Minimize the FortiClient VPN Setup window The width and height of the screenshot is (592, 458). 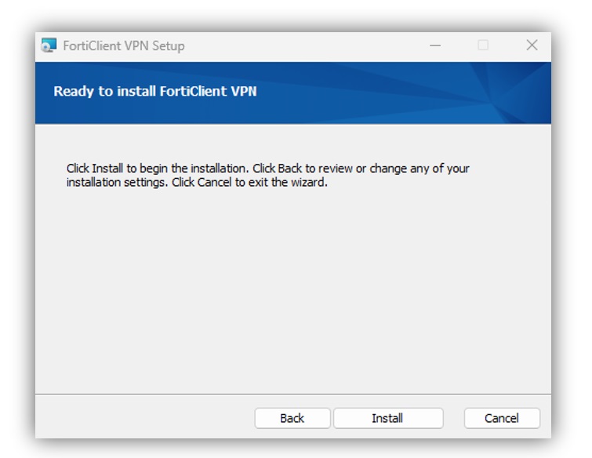[x=435, y=45]
